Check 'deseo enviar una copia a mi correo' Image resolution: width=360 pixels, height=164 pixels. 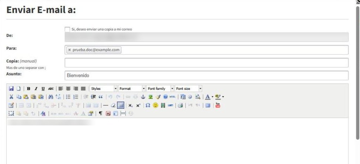(67, 29)
